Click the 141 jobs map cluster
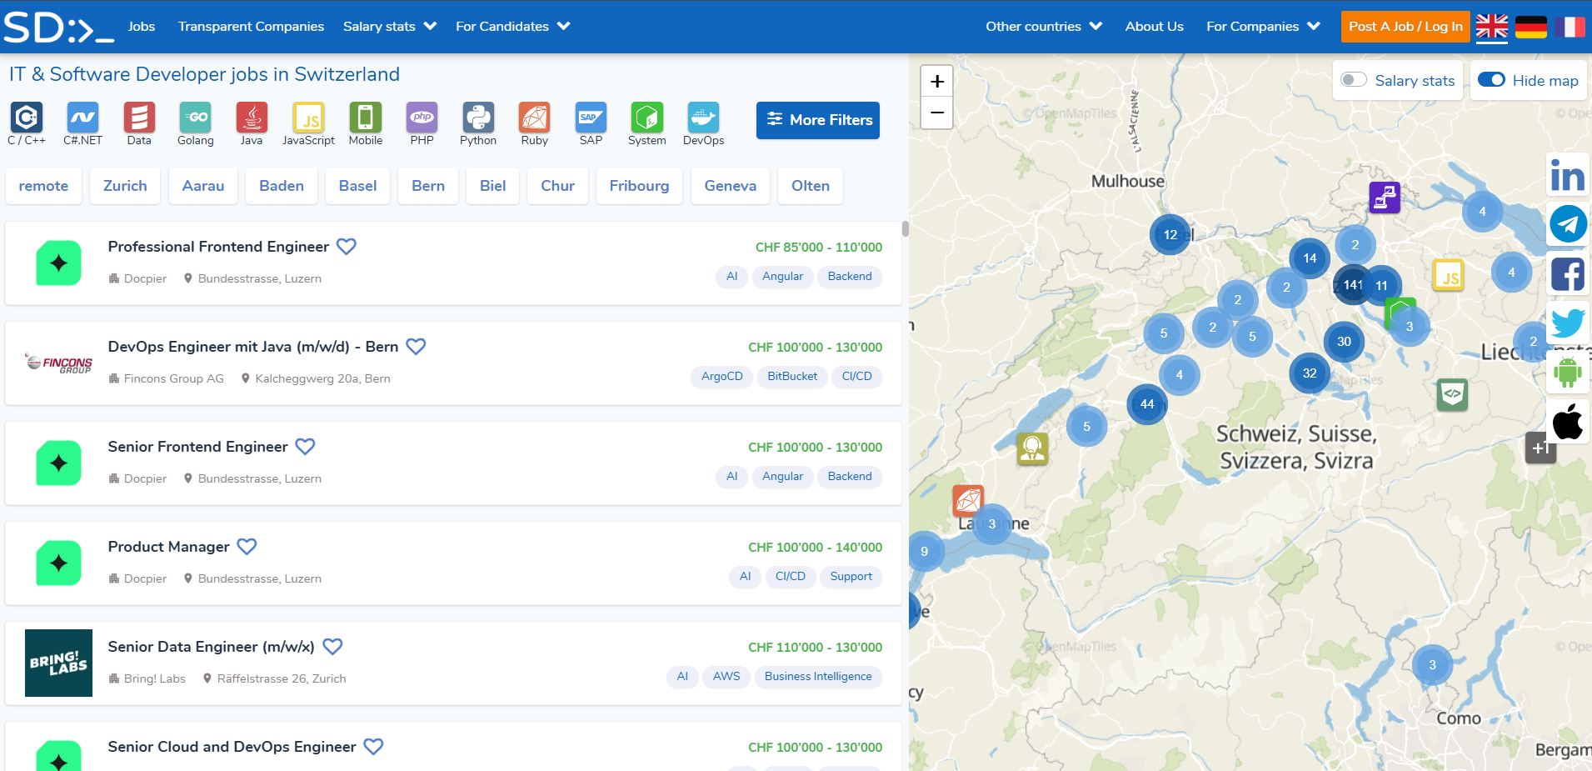 pyautogui.click(x=1353, y=285)
